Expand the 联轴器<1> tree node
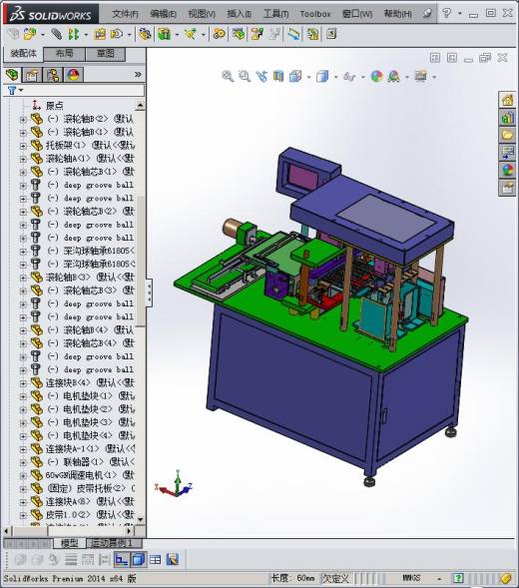This screenshot has width=519, height=588. tap(23, 462)
